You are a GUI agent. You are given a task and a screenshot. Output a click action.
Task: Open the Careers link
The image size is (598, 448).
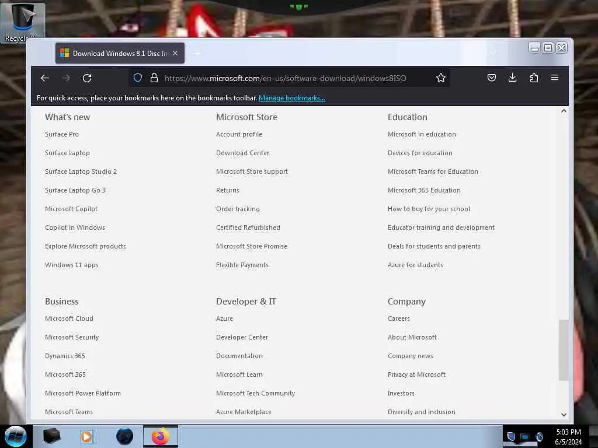pos(399,318)
